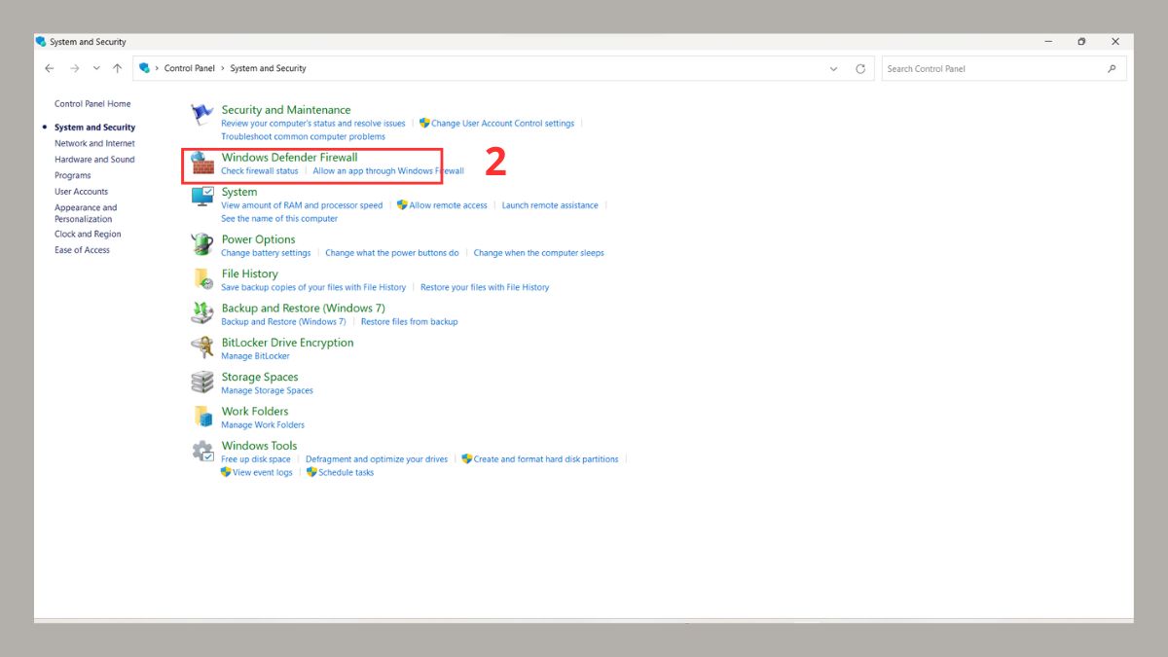The width and height of the screenshot is (1168, 657).
Task: Open Change User Account Control settings
Action: click(x=502, y=124)
